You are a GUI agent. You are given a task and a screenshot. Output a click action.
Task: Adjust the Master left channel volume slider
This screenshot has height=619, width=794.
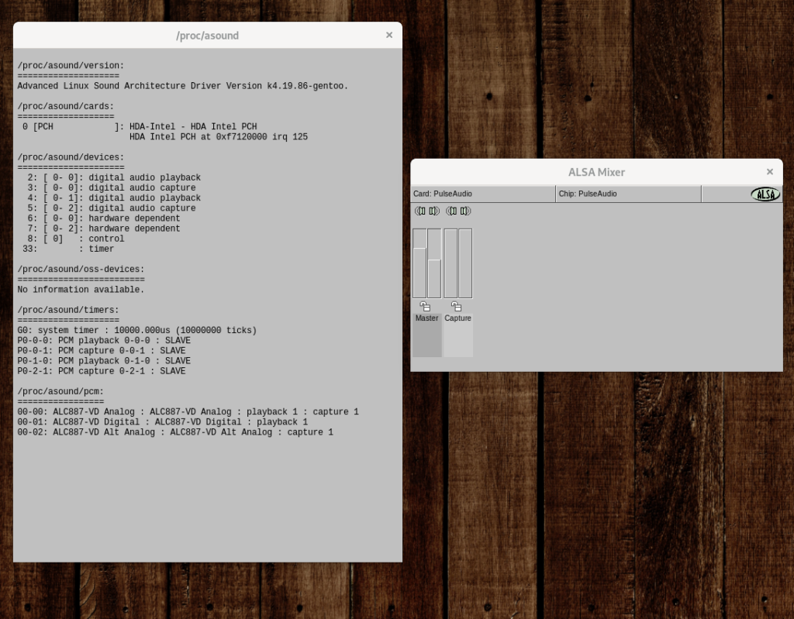point(419,263)
